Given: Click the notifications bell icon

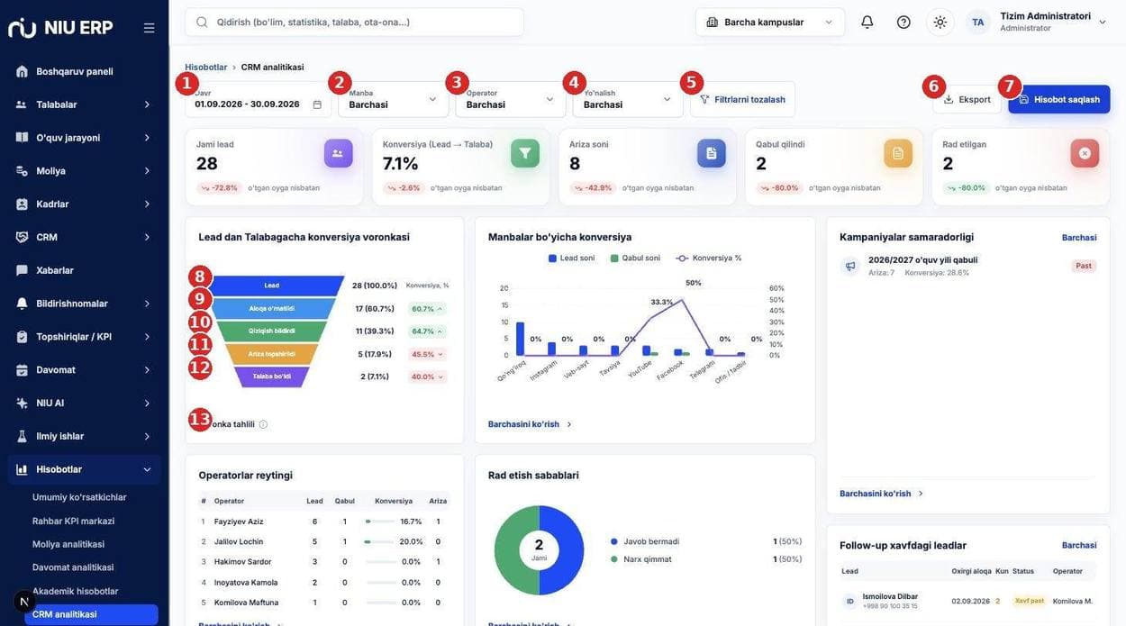Looking at the screenshot, I should click(x=867, y=22).
